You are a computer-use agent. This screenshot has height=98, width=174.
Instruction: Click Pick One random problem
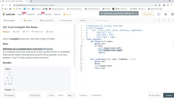(x=35, y=95)
